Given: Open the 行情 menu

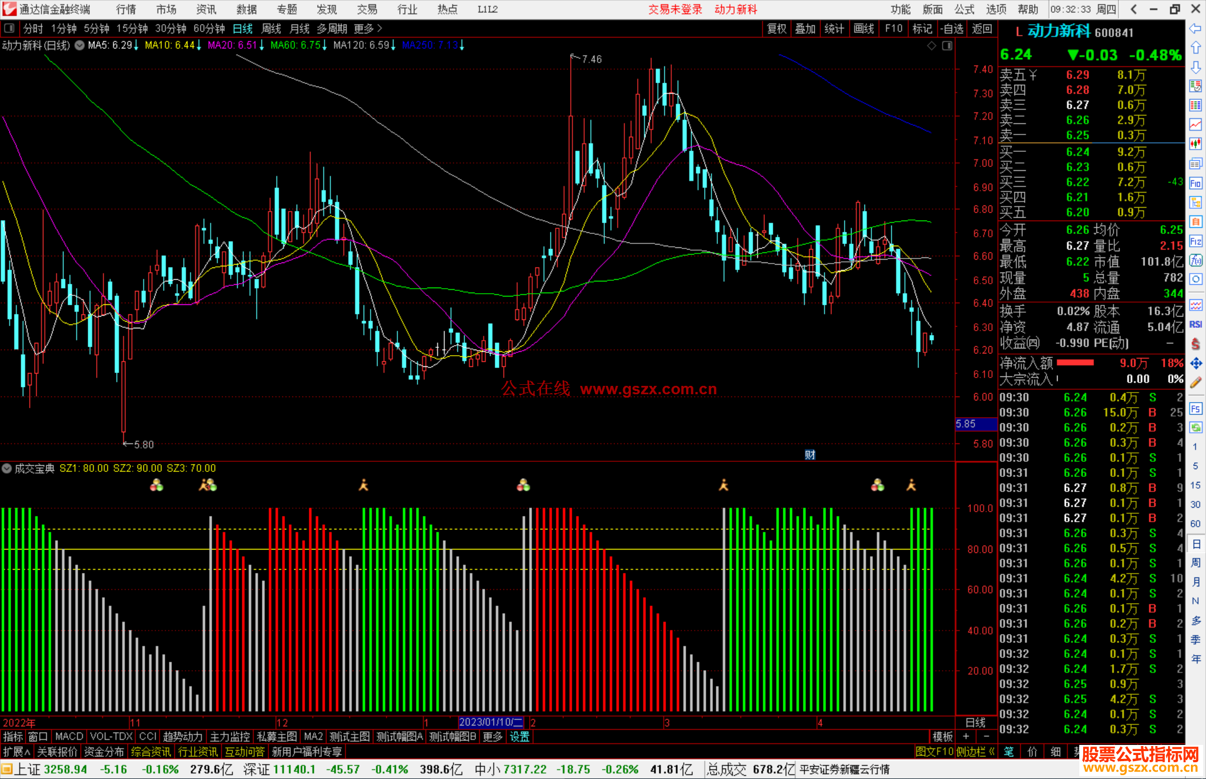Looking at the screenshot, I should (126, 9).
